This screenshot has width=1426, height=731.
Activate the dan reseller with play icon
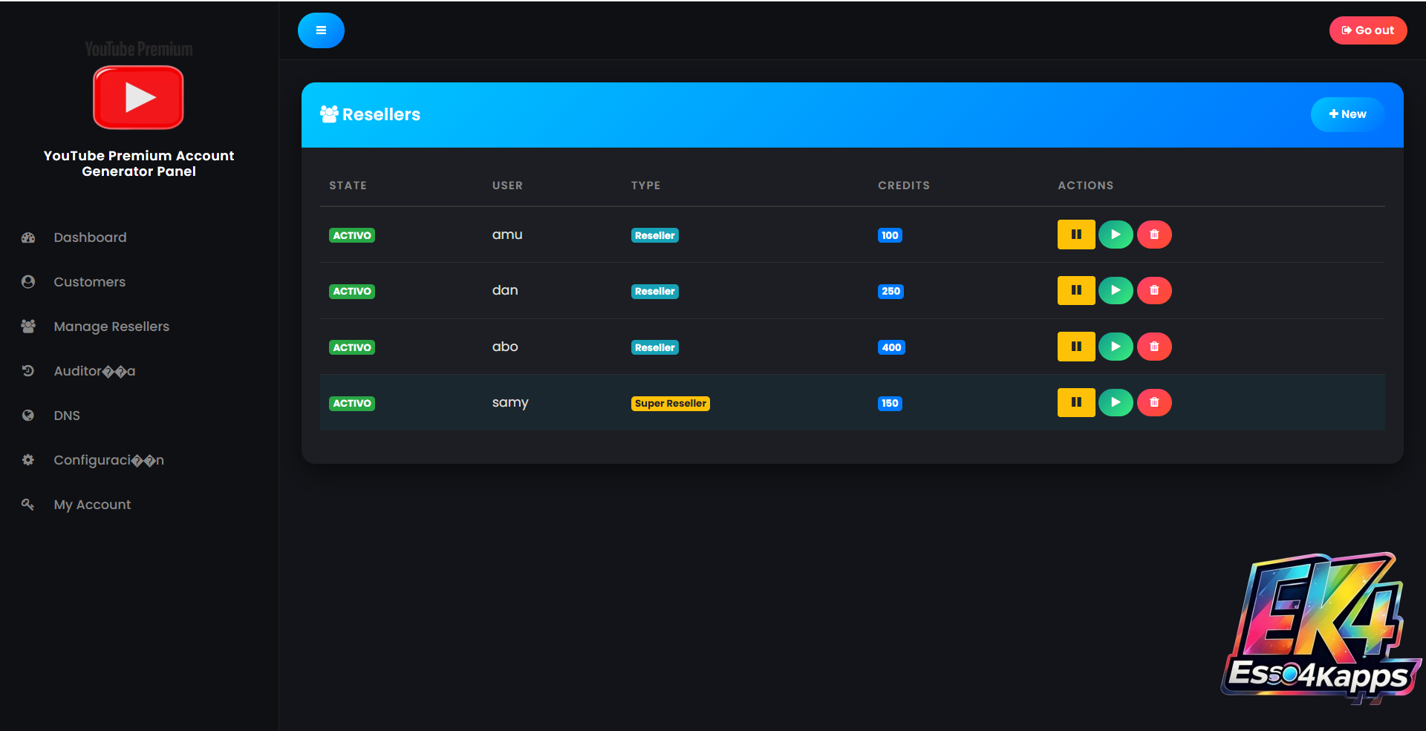click(1115, 291)
